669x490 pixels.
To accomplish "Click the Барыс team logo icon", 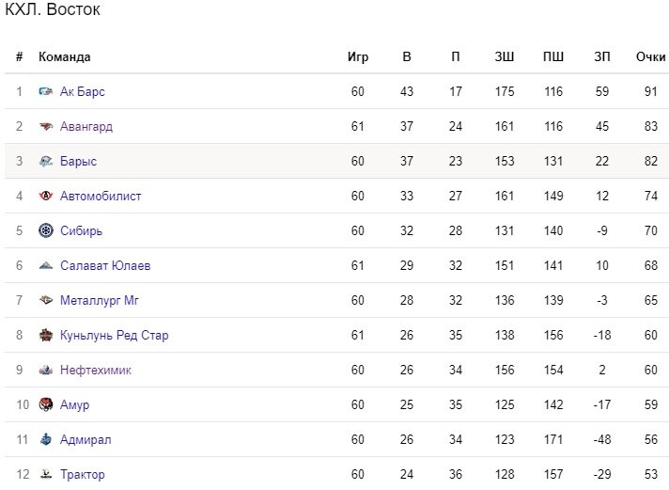I will coord(46,161).
